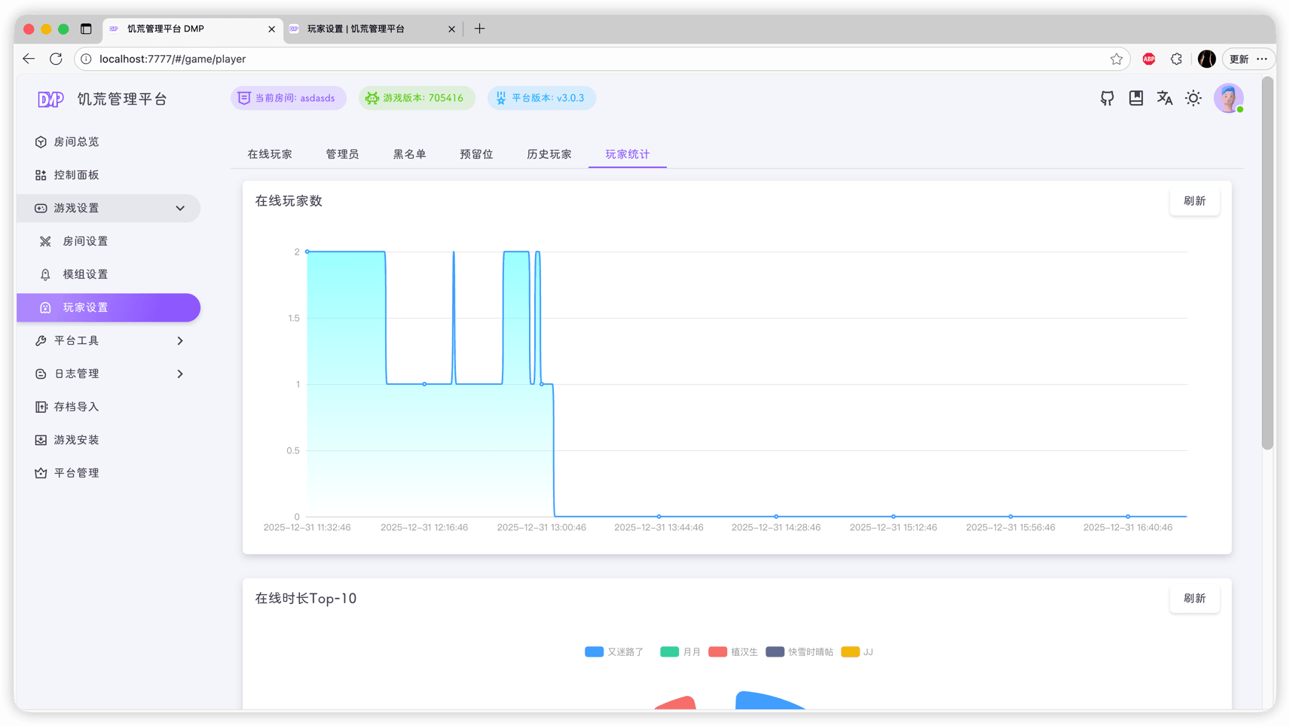Viewport: 1290px width, 726px height.
Task: Open 存档导入 from sidebar
Action: 76,407
